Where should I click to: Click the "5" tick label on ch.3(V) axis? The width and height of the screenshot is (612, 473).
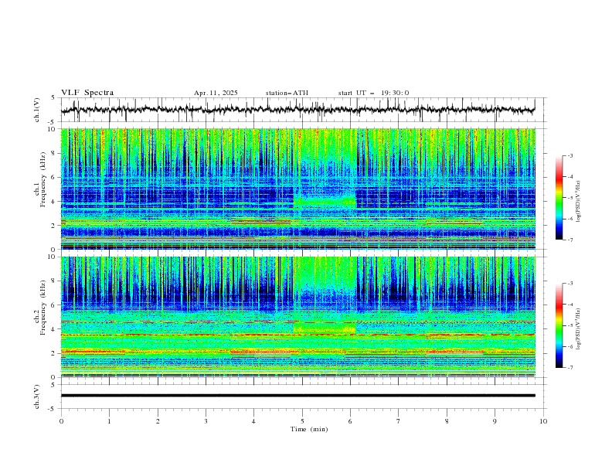click(53, 385)
